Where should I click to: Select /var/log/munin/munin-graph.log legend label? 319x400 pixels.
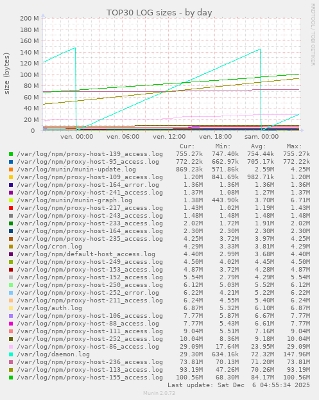tap(74, 200)
